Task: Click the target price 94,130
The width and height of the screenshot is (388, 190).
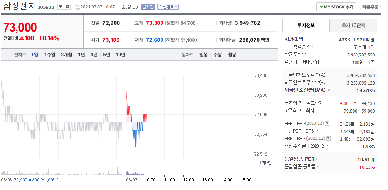Action: [x=368, y=103]
